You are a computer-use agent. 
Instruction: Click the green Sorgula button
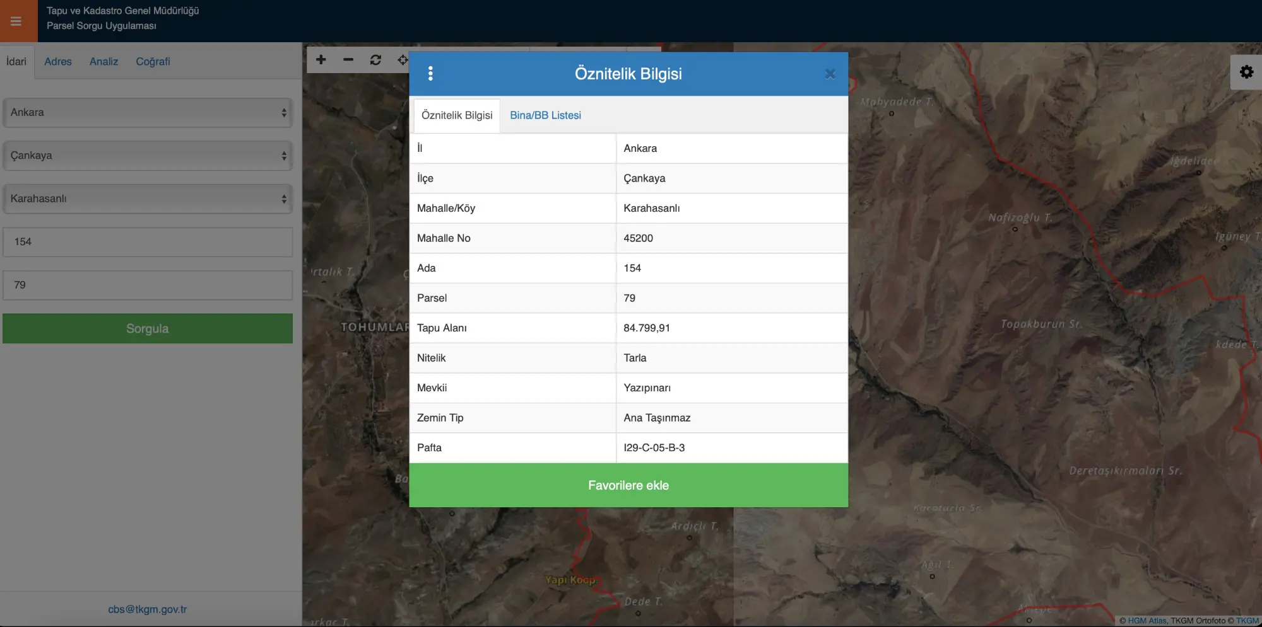point(148,328)
